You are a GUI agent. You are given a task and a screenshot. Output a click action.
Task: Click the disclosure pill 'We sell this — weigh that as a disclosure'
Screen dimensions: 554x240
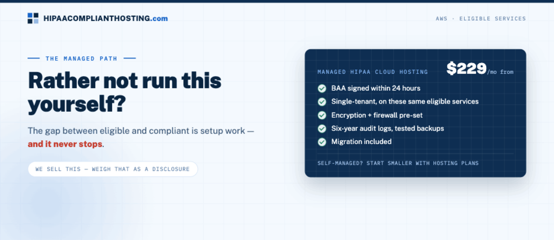(x=113, y=169)
